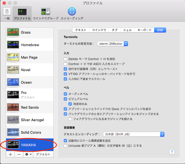Image resolution: width=185 pixels, height=164 pixels.
Task: Select the Silver Aerogel profile thumbnail
Action: (x=13, y=120)
